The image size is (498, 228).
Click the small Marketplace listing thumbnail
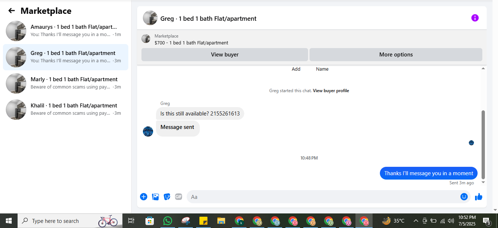146,39
